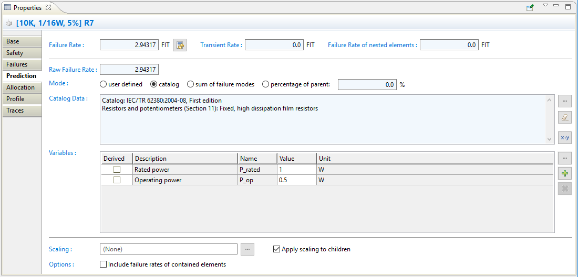
Task: Open the Properties view menu triangle
Action: [545, 6]
